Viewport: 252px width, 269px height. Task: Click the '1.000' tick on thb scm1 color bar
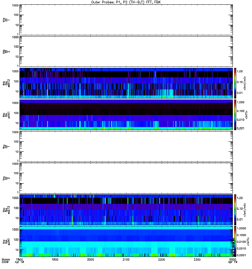coord(241,102)
